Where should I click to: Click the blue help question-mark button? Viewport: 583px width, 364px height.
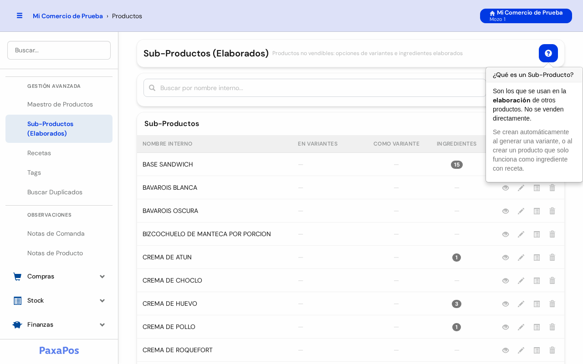coord(548,53)
